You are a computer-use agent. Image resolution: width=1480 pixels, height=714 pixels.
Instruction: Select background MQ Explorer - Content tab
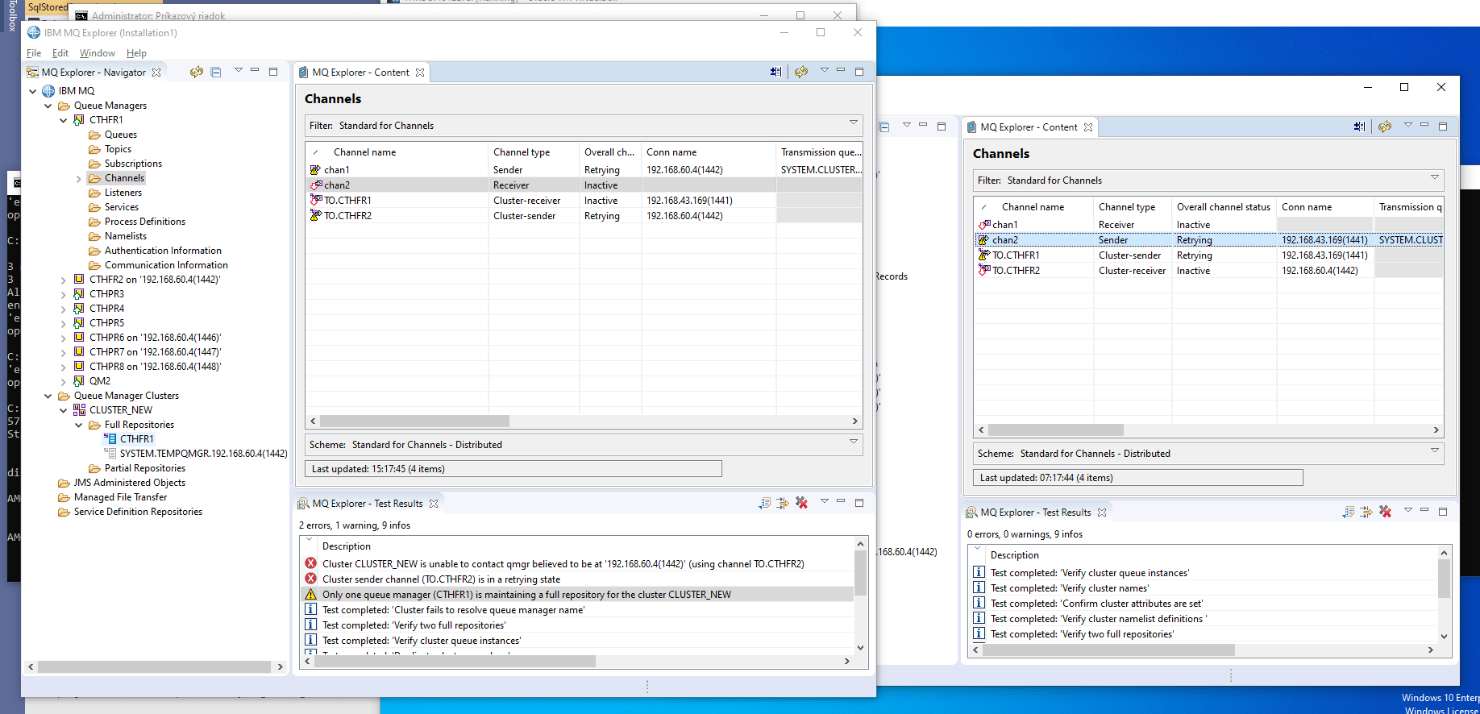pos(1029,127)
